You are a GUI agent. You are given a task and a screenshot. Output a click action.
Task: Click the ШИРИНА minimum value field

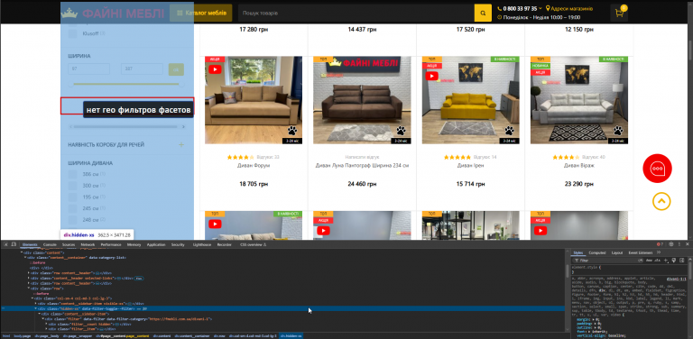(88, 69)
